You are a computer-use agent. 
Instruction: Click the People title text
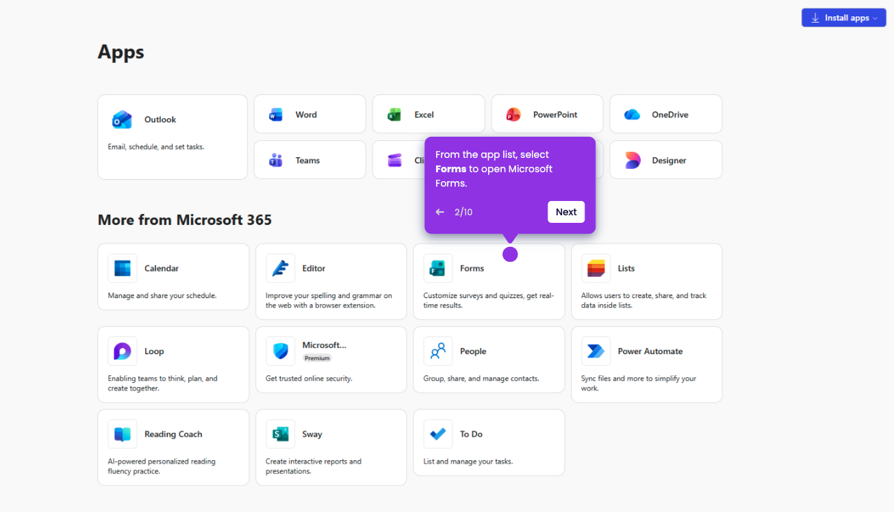click(x=473, y=351)
